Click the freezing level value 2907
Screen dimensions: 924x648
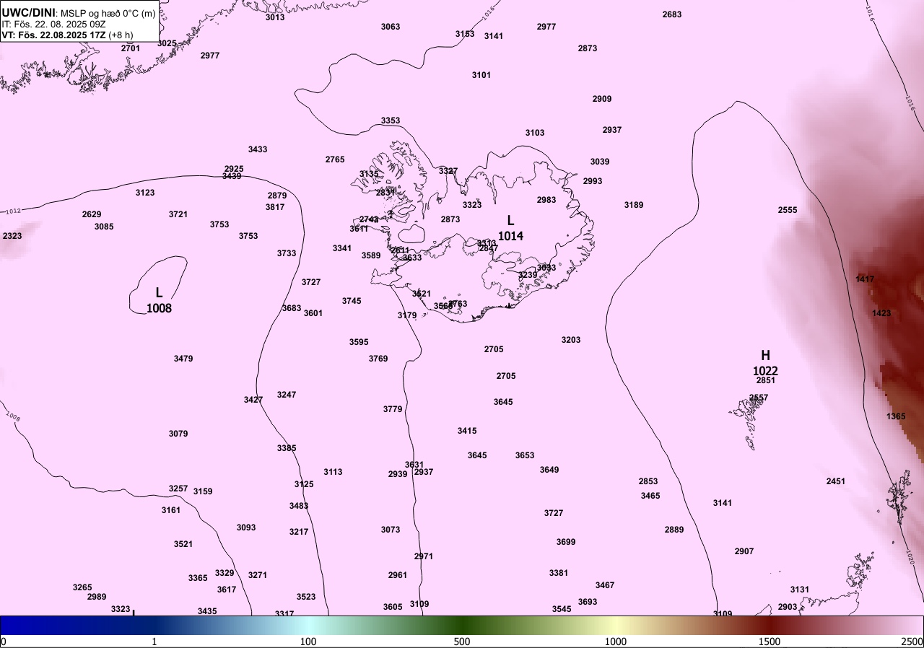click(x=744, y=551)
